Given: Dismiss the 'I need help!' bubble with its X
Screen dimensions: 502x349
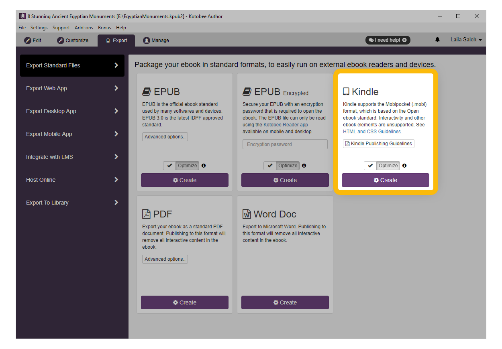Looking at the screenshot, I should [404, 40].
